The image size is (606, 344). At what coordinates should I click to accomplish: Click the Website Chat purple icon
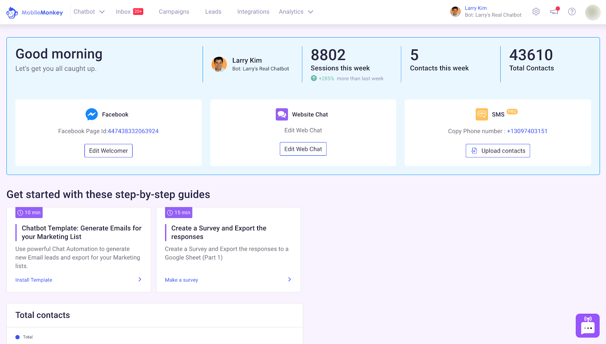(x=282, y=114)
